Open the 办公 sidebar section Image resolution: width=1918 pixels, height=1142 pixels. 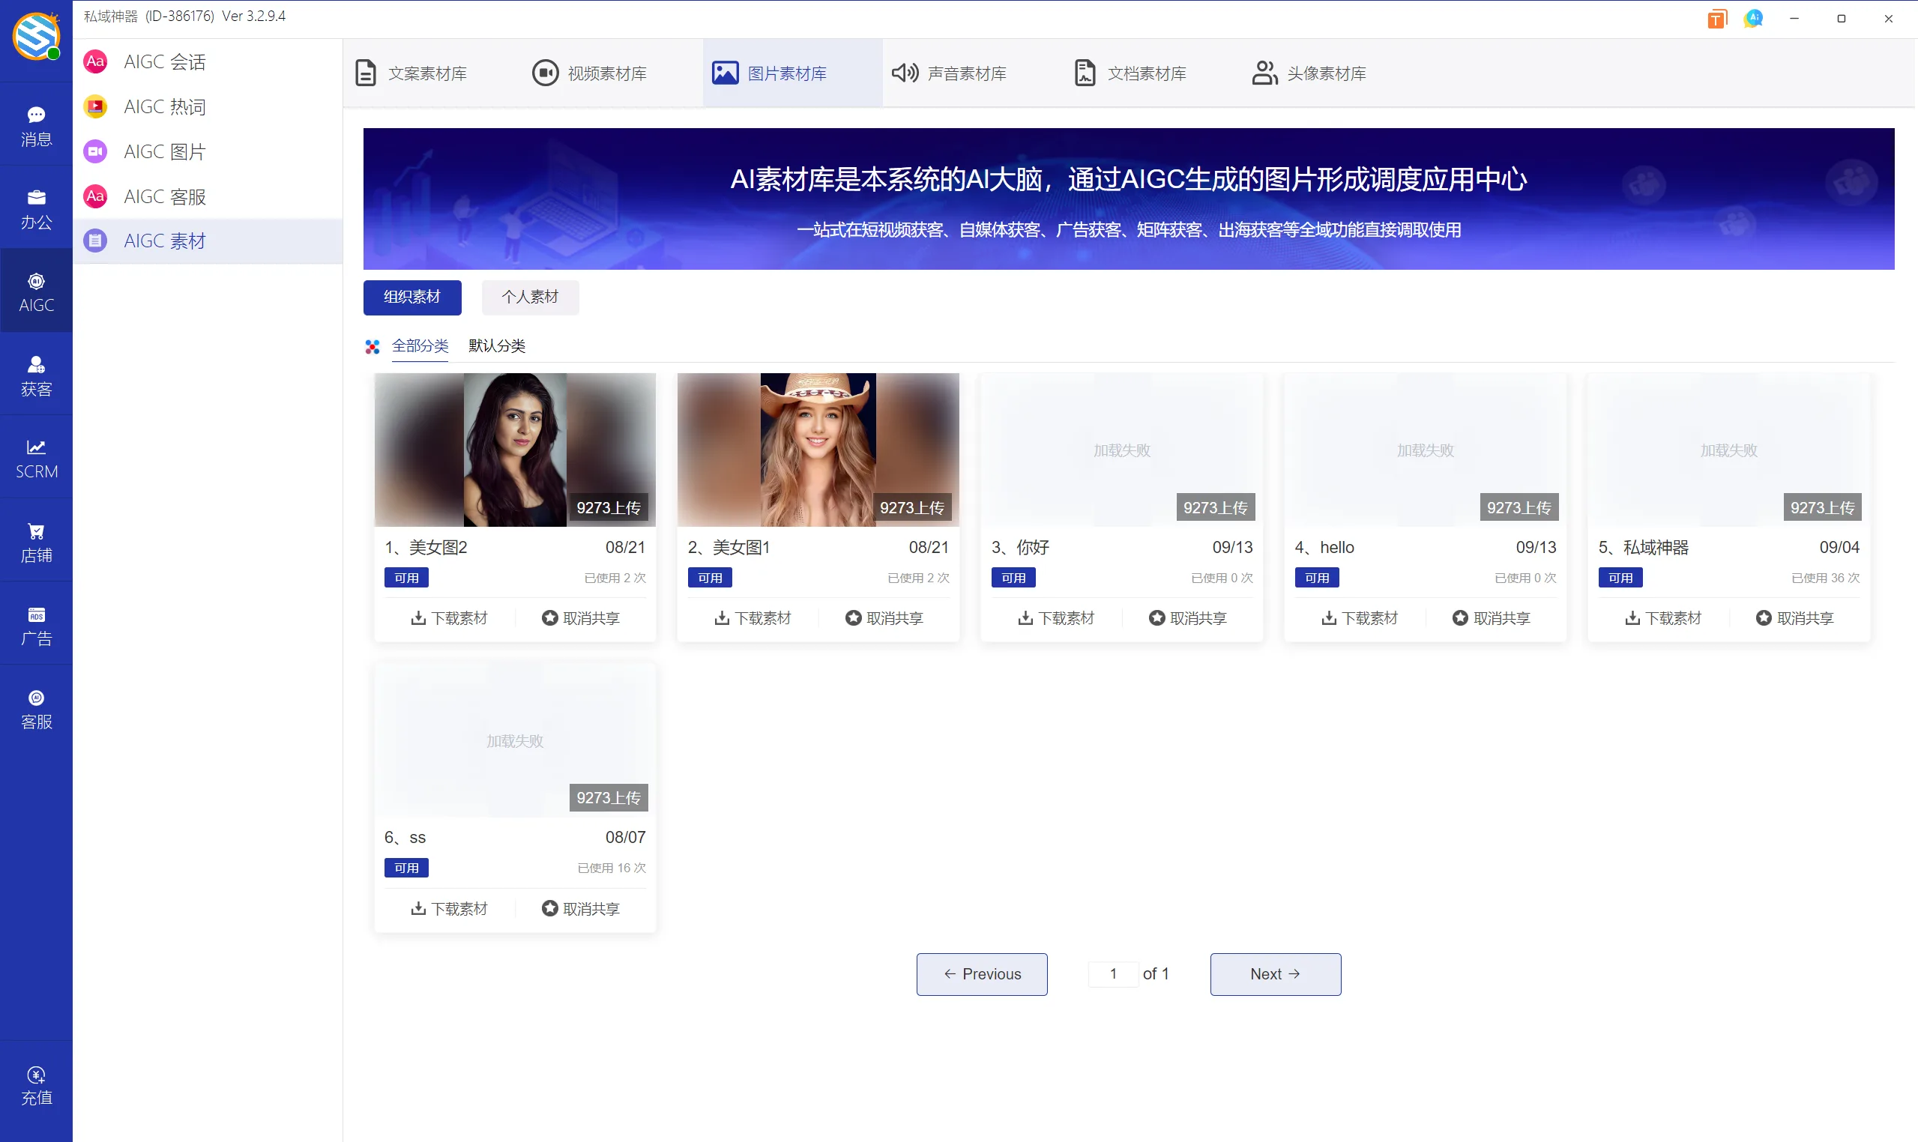pyautogui.click(x=36, y=208)
